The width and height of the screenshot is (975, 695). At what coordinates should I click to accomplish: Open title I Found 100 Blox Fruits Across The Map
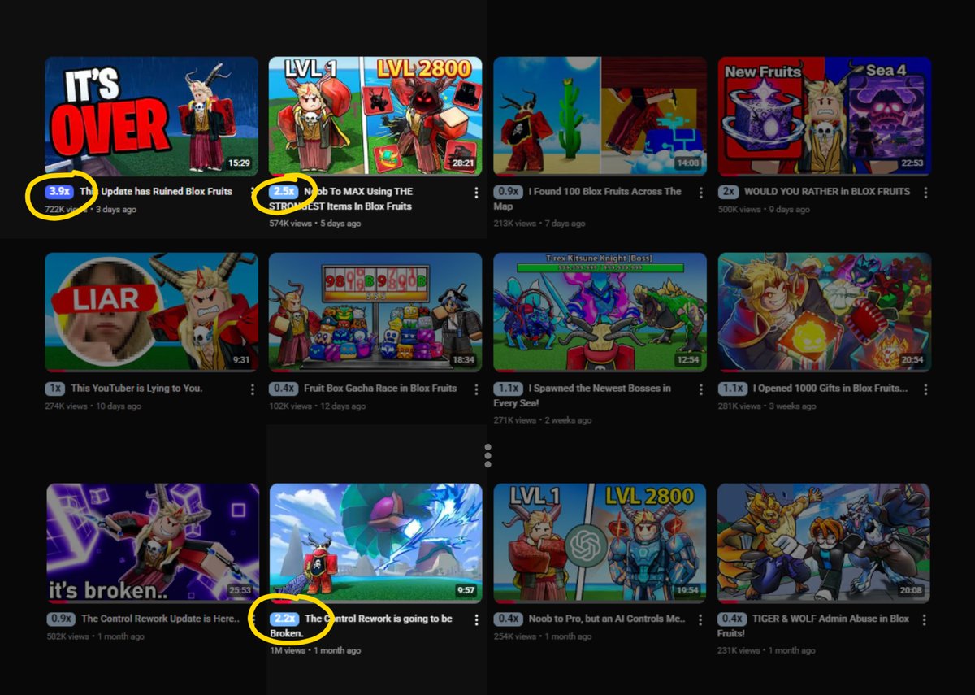click(587, 199)
